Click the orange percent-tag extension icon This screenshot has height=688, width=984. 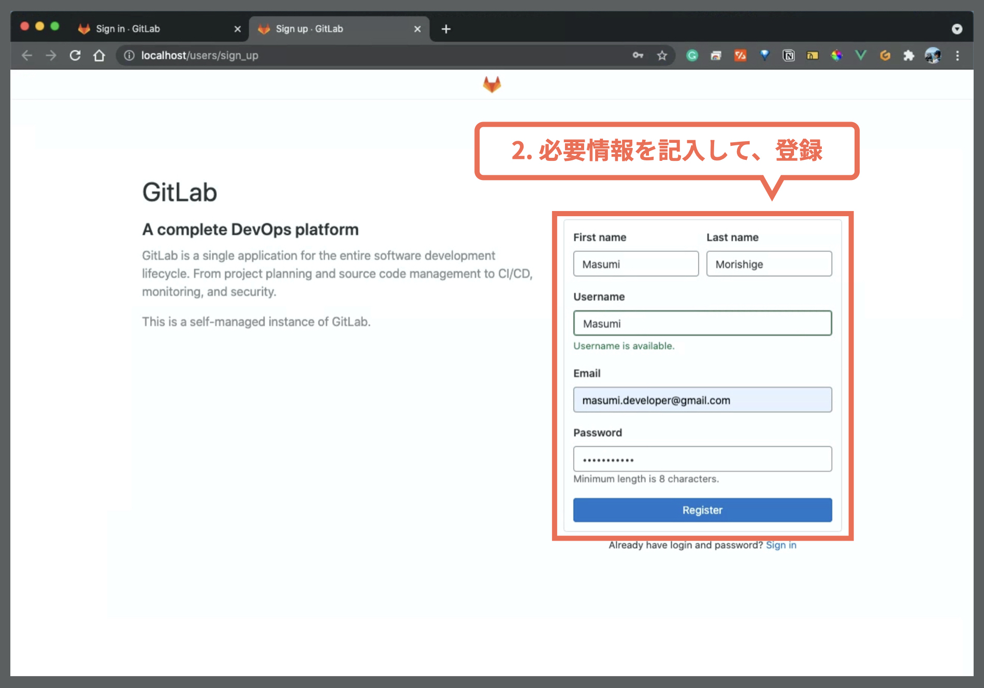pos(740,55)
